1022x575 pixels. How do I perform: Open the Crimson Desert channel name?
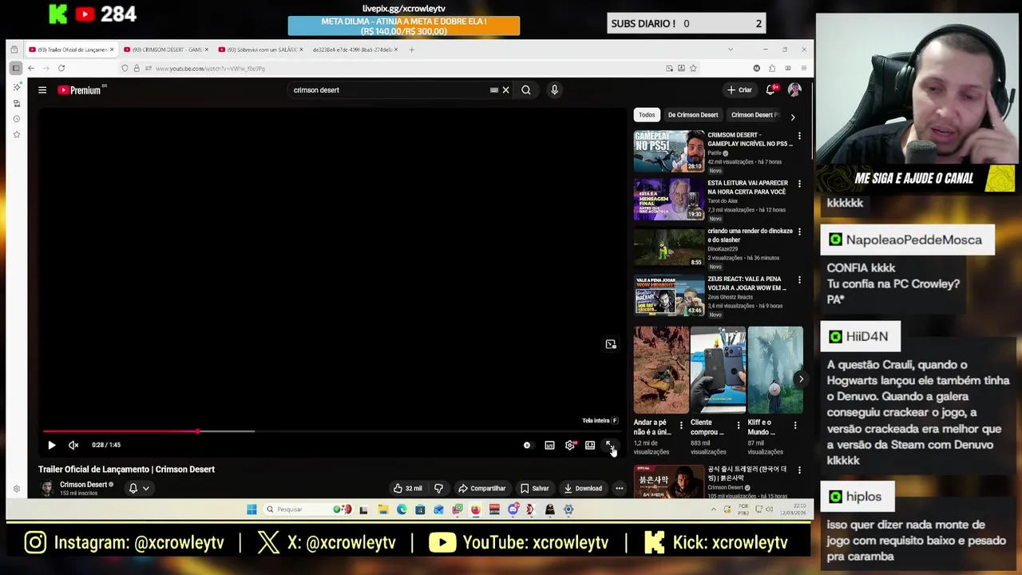(83, 485)
